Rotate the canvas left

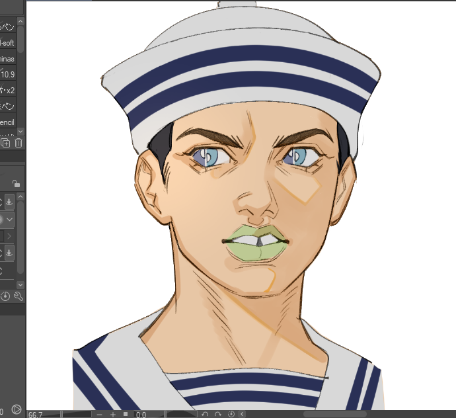(205, 414)
